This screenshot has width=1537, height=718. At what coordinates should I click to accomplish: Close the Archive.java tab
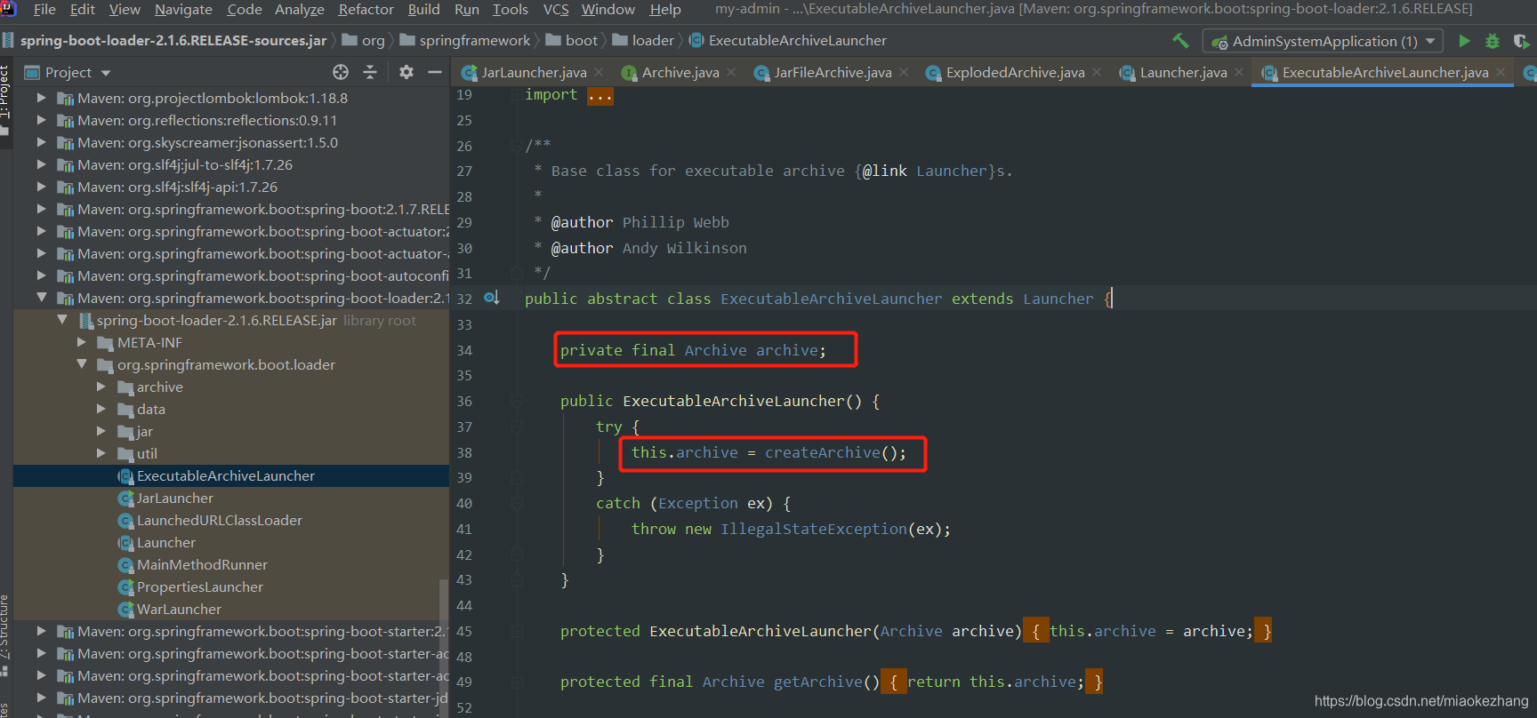tap(731, 72)
